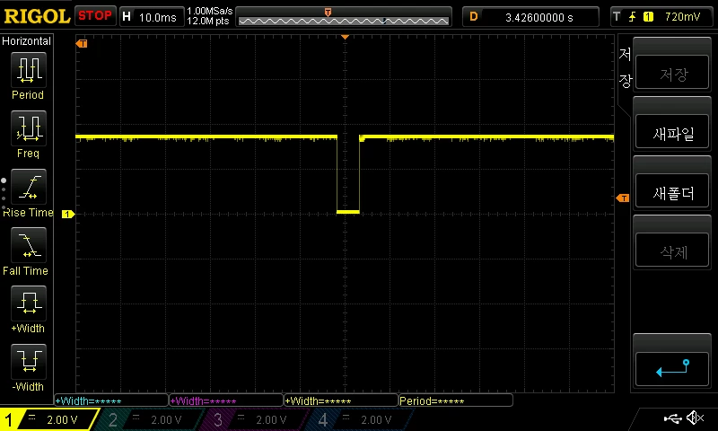The image size is (718, 431).
Task: Select the Freq measurement icon
Action: [x=29, y=128]
